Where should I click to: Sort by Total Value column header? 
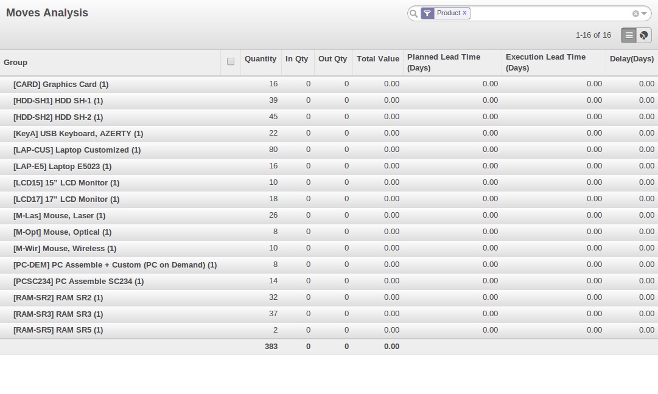377,59
